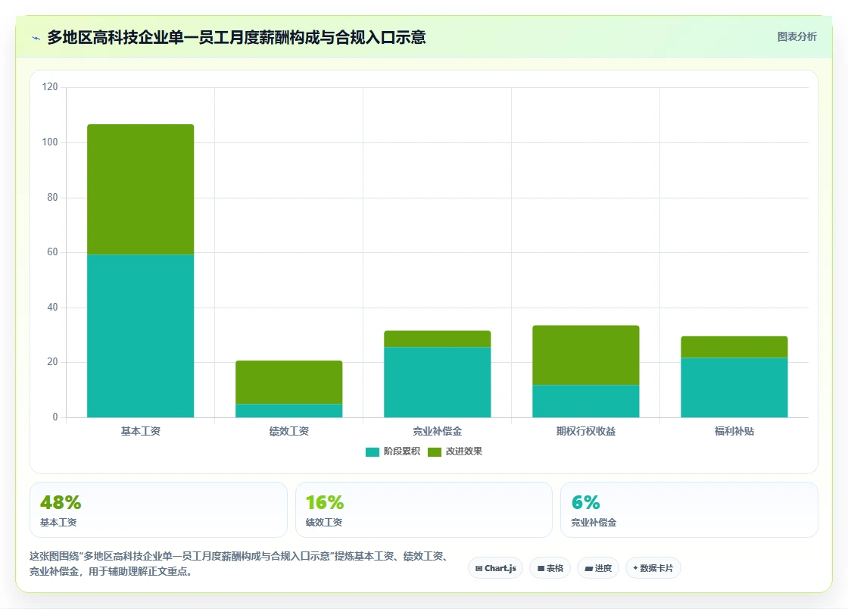The width and height of the screenshot is (848, 609).
Task: Click the green segment of the 基本工资 bar
Action: (x=141, y=189)
